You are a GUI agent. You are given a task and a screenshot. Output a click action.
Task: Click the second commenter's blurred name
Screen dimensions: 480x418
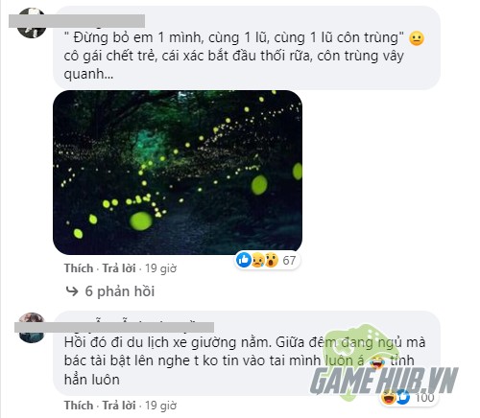[114, 327]
